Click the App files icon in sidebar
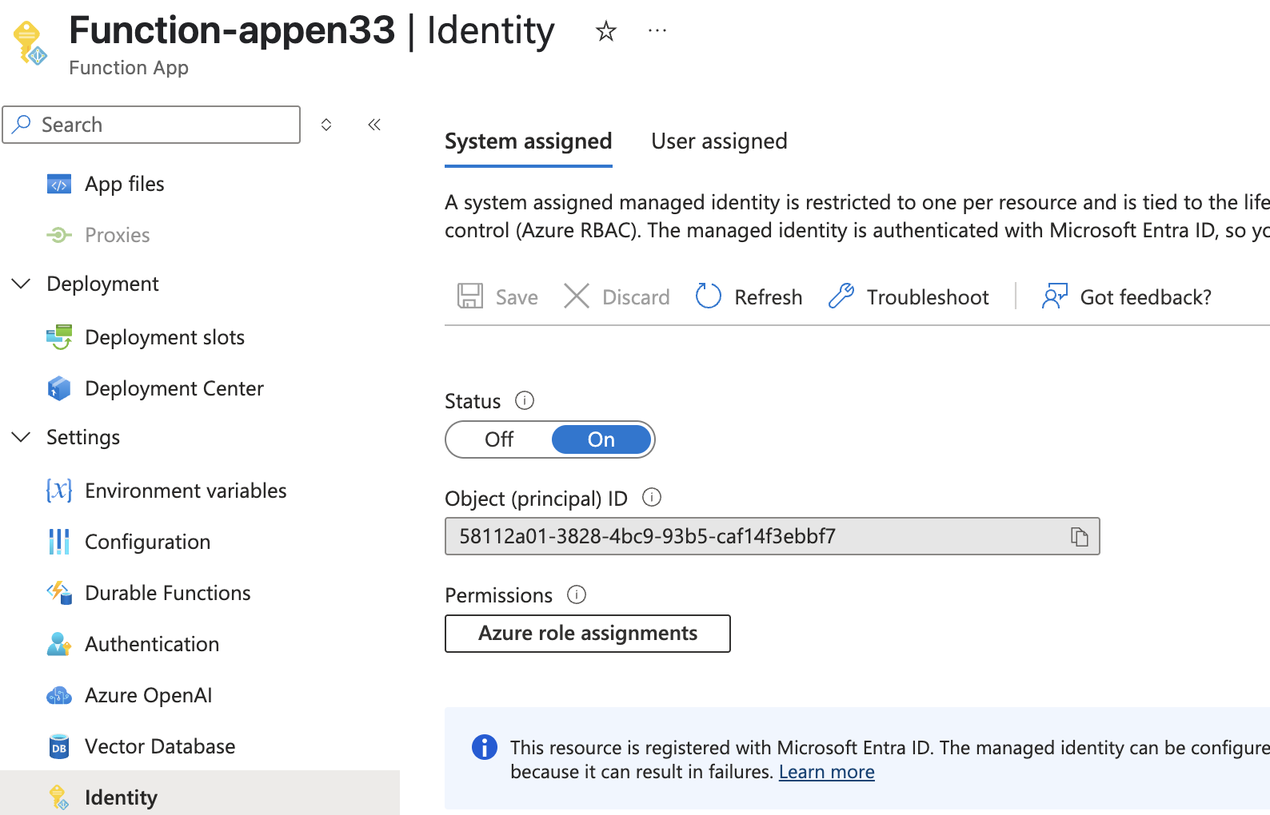Viewport: 1270px width, 815px height. pos(59,185)
